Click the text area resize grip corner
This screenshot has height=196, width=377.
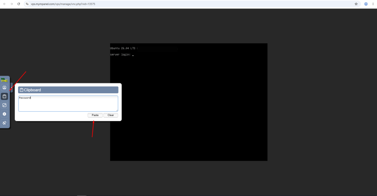(117, 110)
